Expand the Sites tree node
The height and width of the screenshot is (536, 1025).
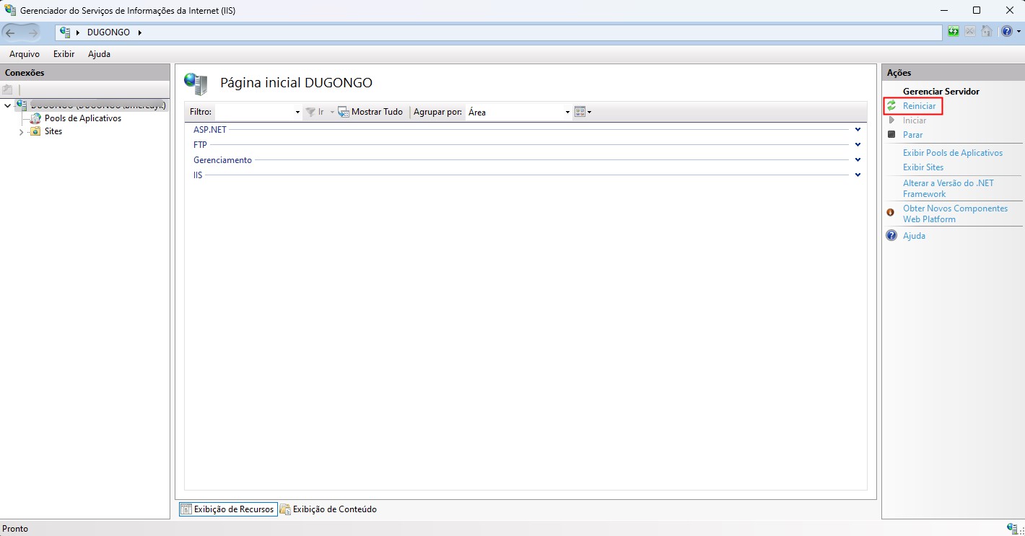click(21, 132)
